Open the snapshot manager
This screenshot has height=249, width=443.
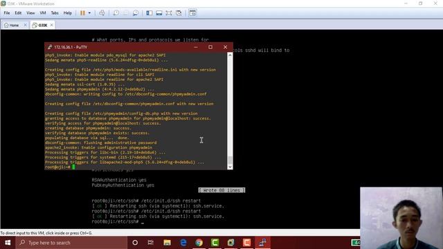click(136, 13)
